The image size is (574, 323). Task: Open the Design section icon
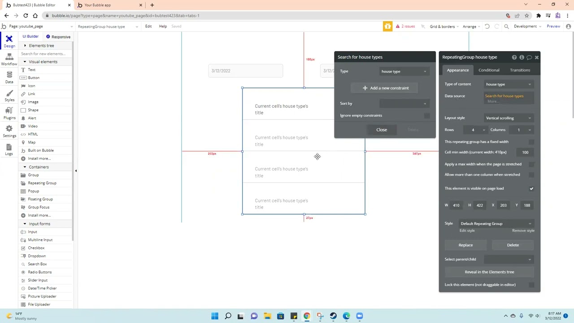[9, 42]
